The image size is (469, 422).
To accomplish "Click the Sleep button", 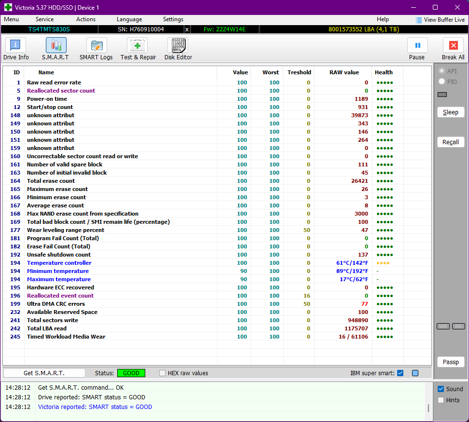I will click(451, 112).
